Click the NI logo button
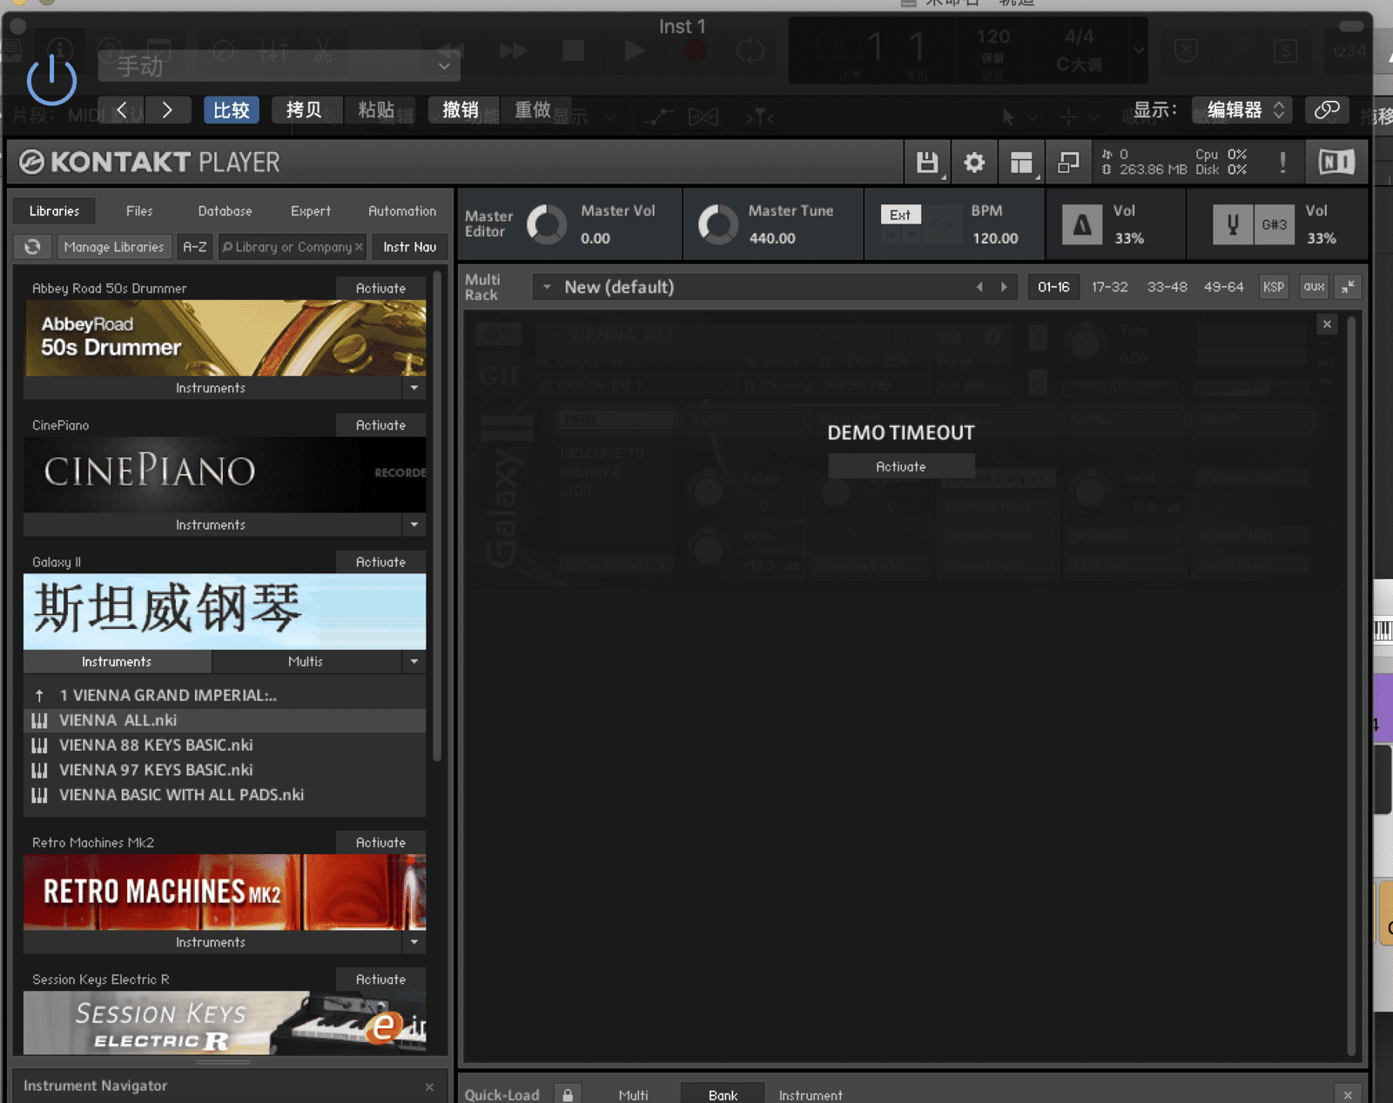This screenshot has width=1393, height=1103. tap(1336, 163)
